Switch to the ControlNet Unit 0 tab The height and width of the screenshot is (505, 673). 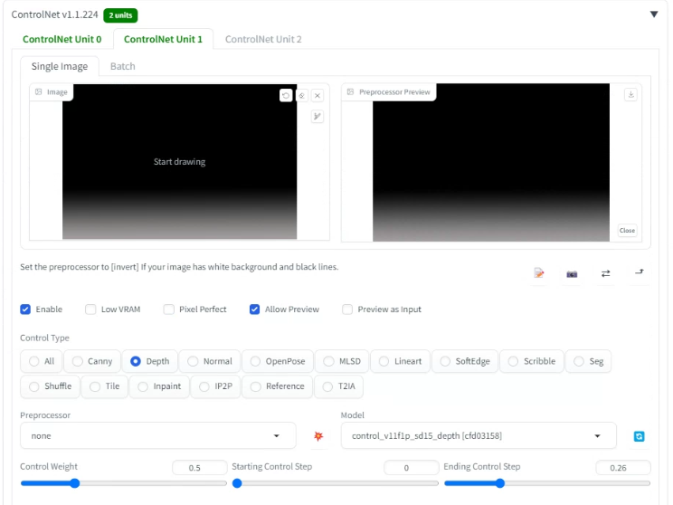62,39
